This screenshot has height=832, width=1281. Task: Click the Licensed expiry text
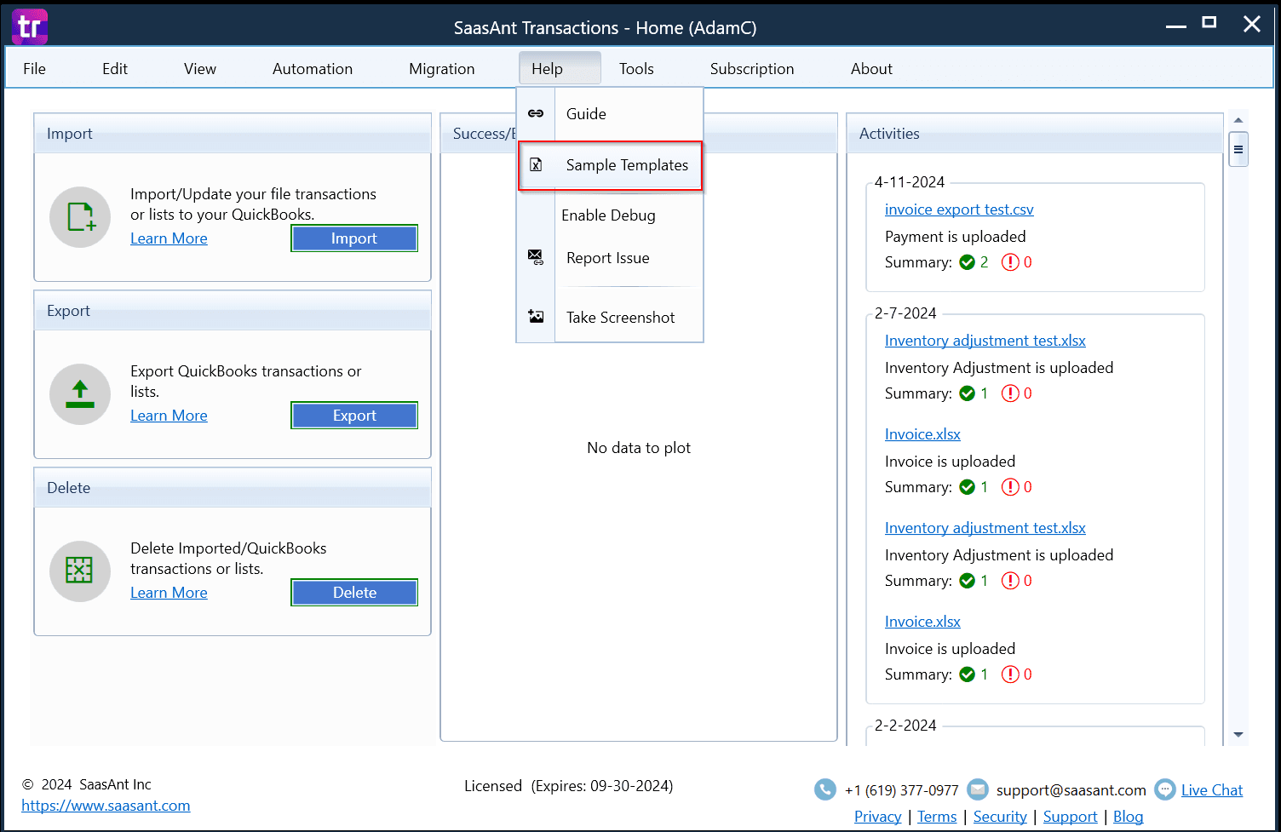tap(569, 786)
